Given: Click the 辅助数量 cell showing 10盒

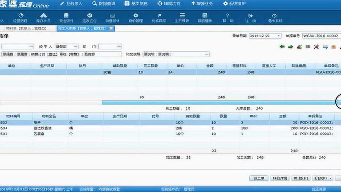Looking at the screenshot, I should coord(120,72).
